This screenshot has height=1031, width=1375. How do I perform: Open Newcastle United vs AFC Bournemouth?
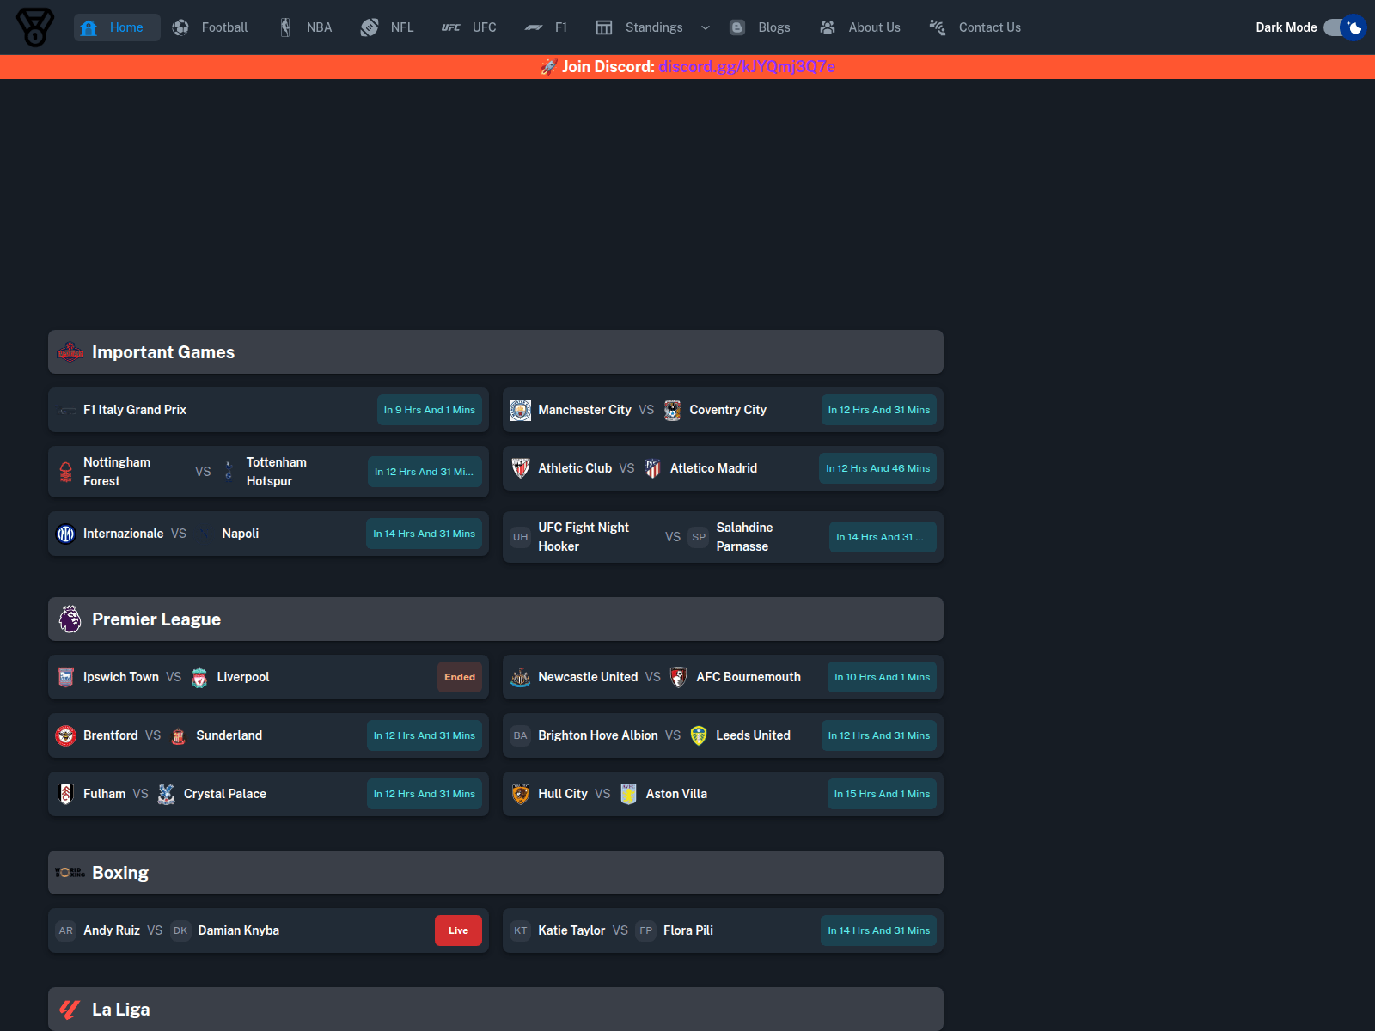pos(723,677)
